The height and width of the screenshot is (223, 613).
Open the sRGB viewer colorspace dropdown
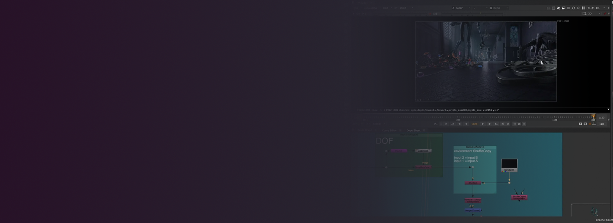406,8
